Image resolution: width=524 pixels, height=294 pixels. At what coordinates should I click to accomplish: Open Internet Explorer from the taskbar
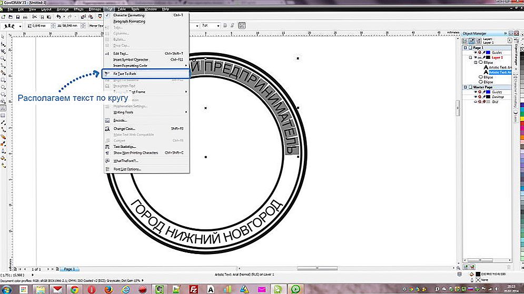pyautogui.click(x=126, y=289)
